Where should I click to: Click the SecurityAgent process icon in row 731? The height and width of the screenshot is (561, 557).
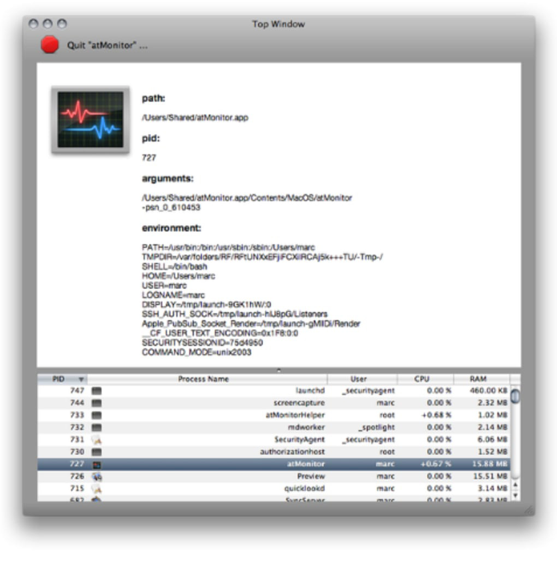(97, 440)
